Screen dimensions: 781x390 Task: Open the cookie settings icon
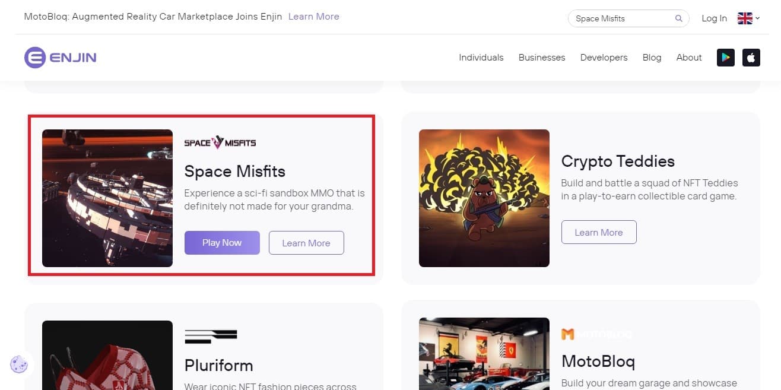tap(19, 364)
